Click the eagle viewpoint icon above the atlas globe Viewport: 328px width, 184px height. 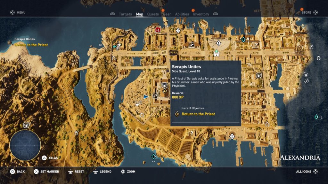[26, 125]
